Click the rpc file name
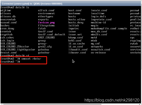142x105 pixels. coord(132,38)
